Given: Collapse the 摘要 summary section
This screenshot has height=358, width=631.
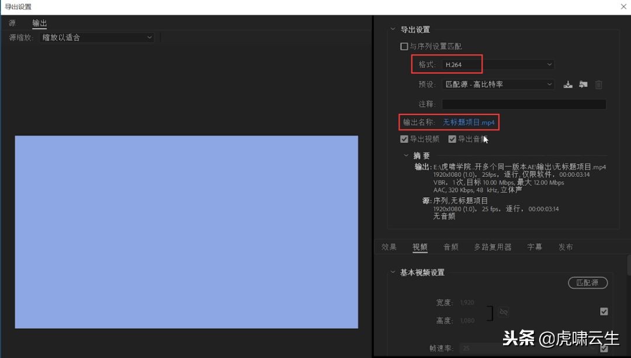Looking at the screenshot, I should 406,155.
